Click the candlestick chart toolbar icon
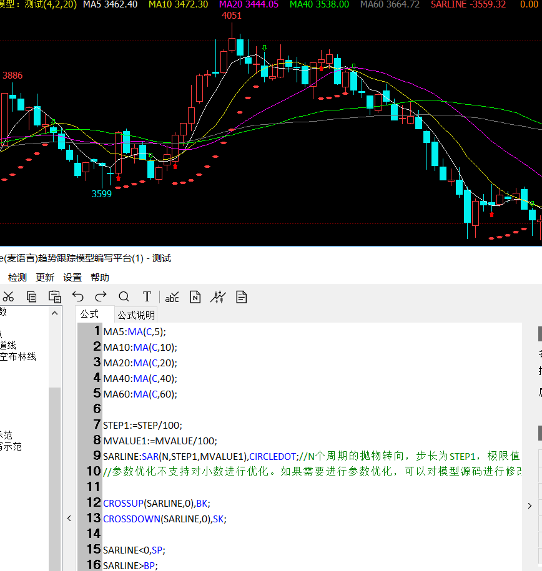Image resolution: width=542 pixels, height=571 pixels. click(218, 297)
